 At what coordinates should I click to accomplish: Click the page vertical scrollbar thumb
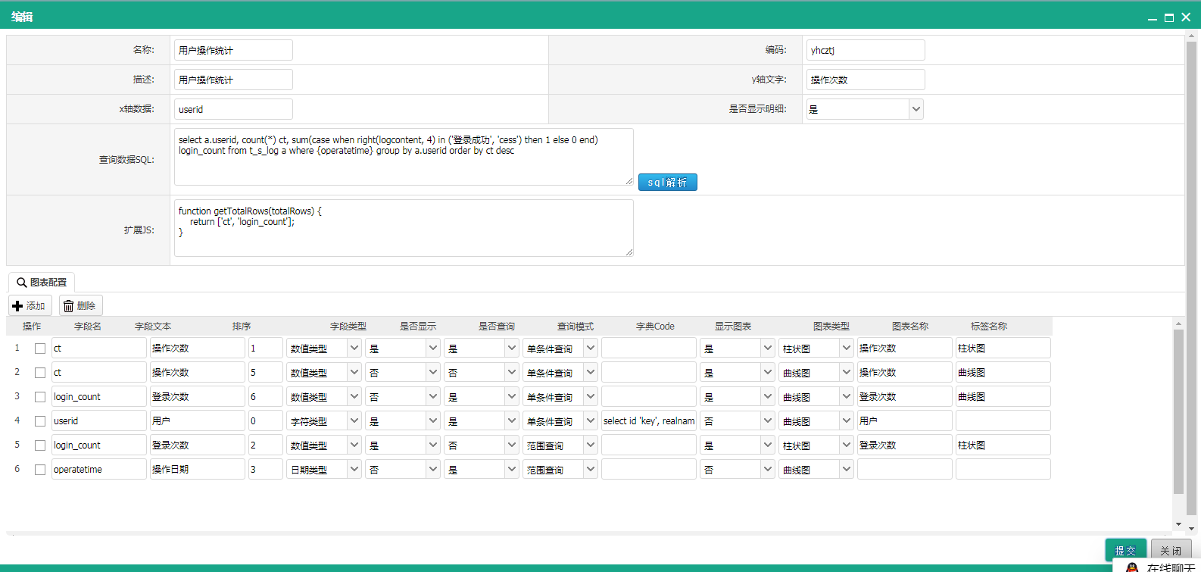(x=1191, y=277)
